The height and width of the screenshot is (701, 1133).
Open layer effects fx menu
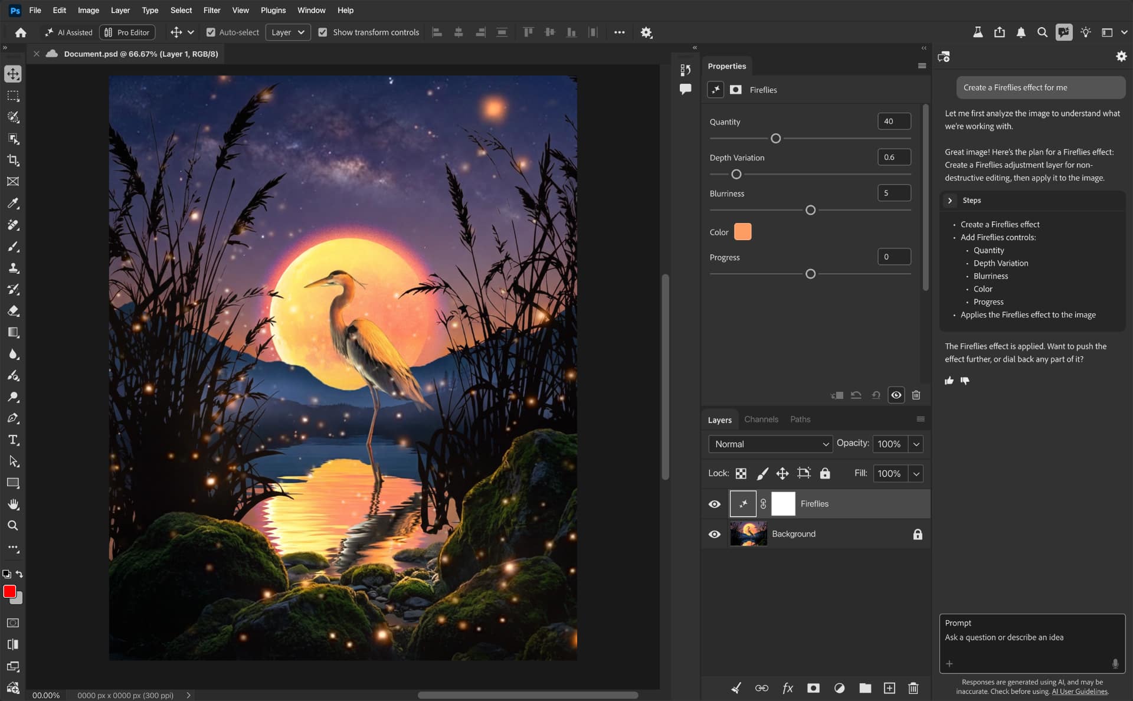pyautogui.click(x=788, y=688)
